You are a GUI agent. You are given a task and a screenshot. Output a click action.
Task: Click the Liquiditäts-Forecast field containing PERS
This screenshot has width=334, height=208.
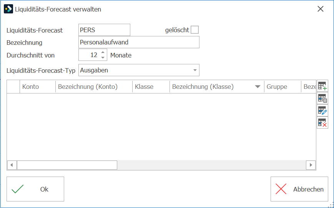(x=105, y=30)
